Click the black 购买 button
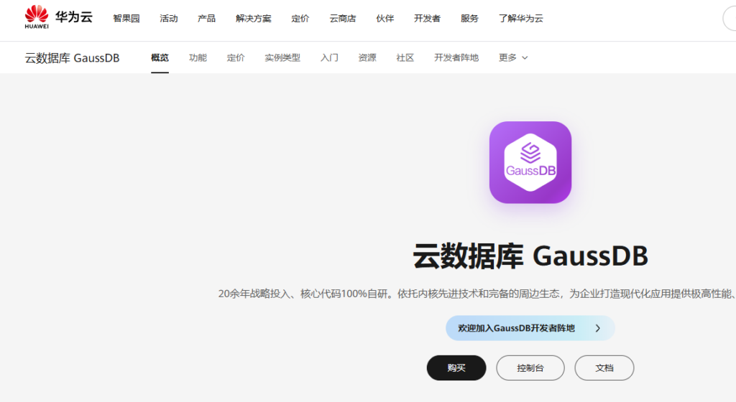Viewport: 736px width, 402px height. tap(456, 368)
